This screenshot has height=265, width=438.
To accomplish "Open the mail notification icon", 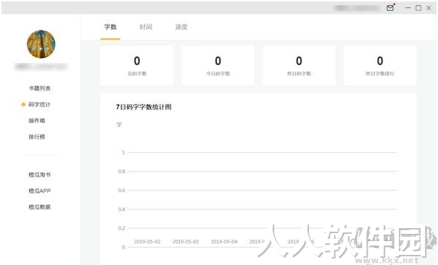I will click(390, 8).
